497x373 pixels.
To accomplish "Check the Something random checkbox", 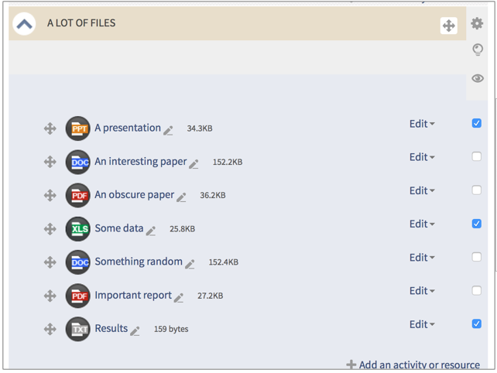I will pyautogui.click(x=476, y=257).
